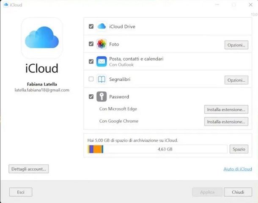Viewport: 258px width, 203px height.
Task: Click the iCloud Drive cloud icon
Action: click(x=102, y=26)
